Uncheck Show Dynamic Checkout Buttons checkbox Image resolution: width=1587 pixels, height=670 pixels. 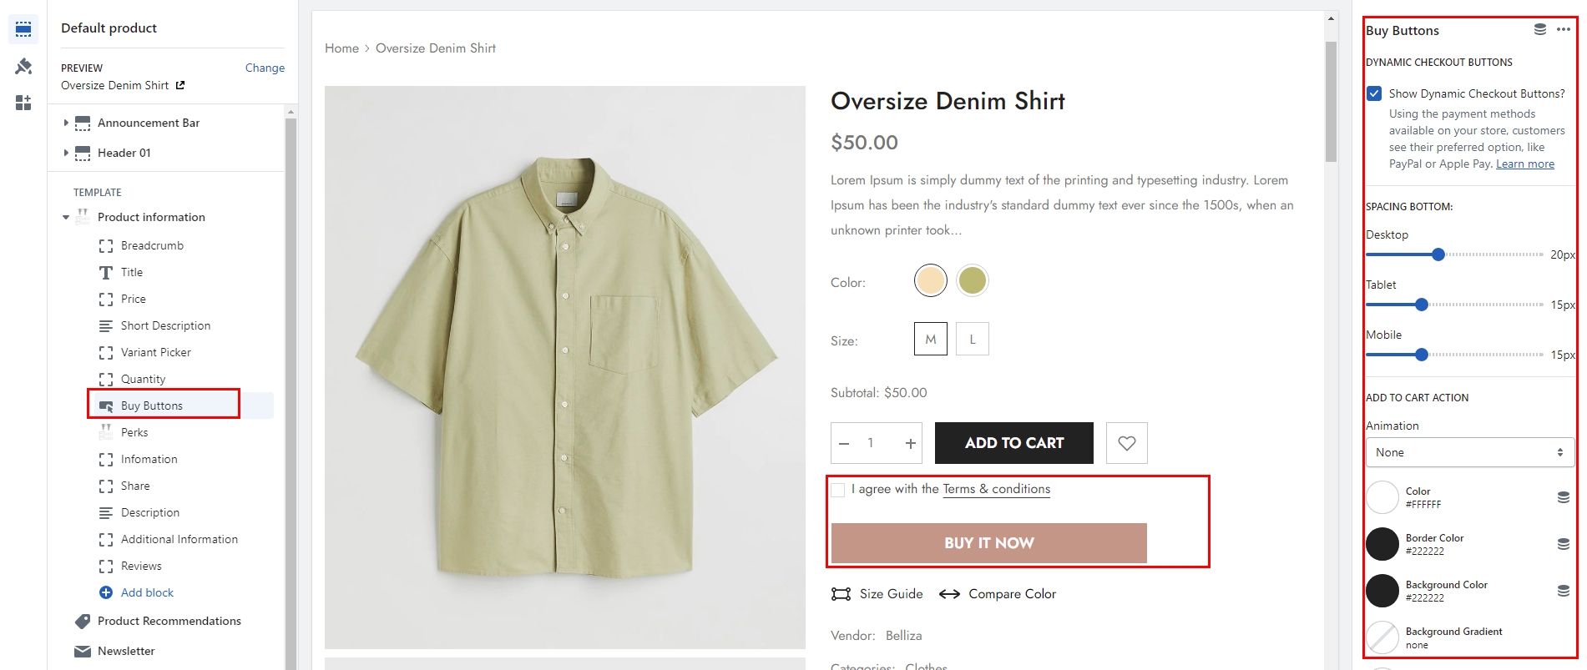coord(1374,93)
